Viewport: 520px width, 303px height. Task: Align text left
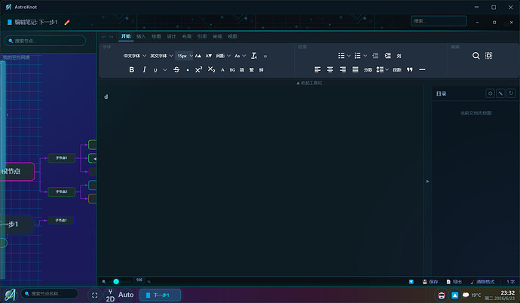click(x=318, y=69)
